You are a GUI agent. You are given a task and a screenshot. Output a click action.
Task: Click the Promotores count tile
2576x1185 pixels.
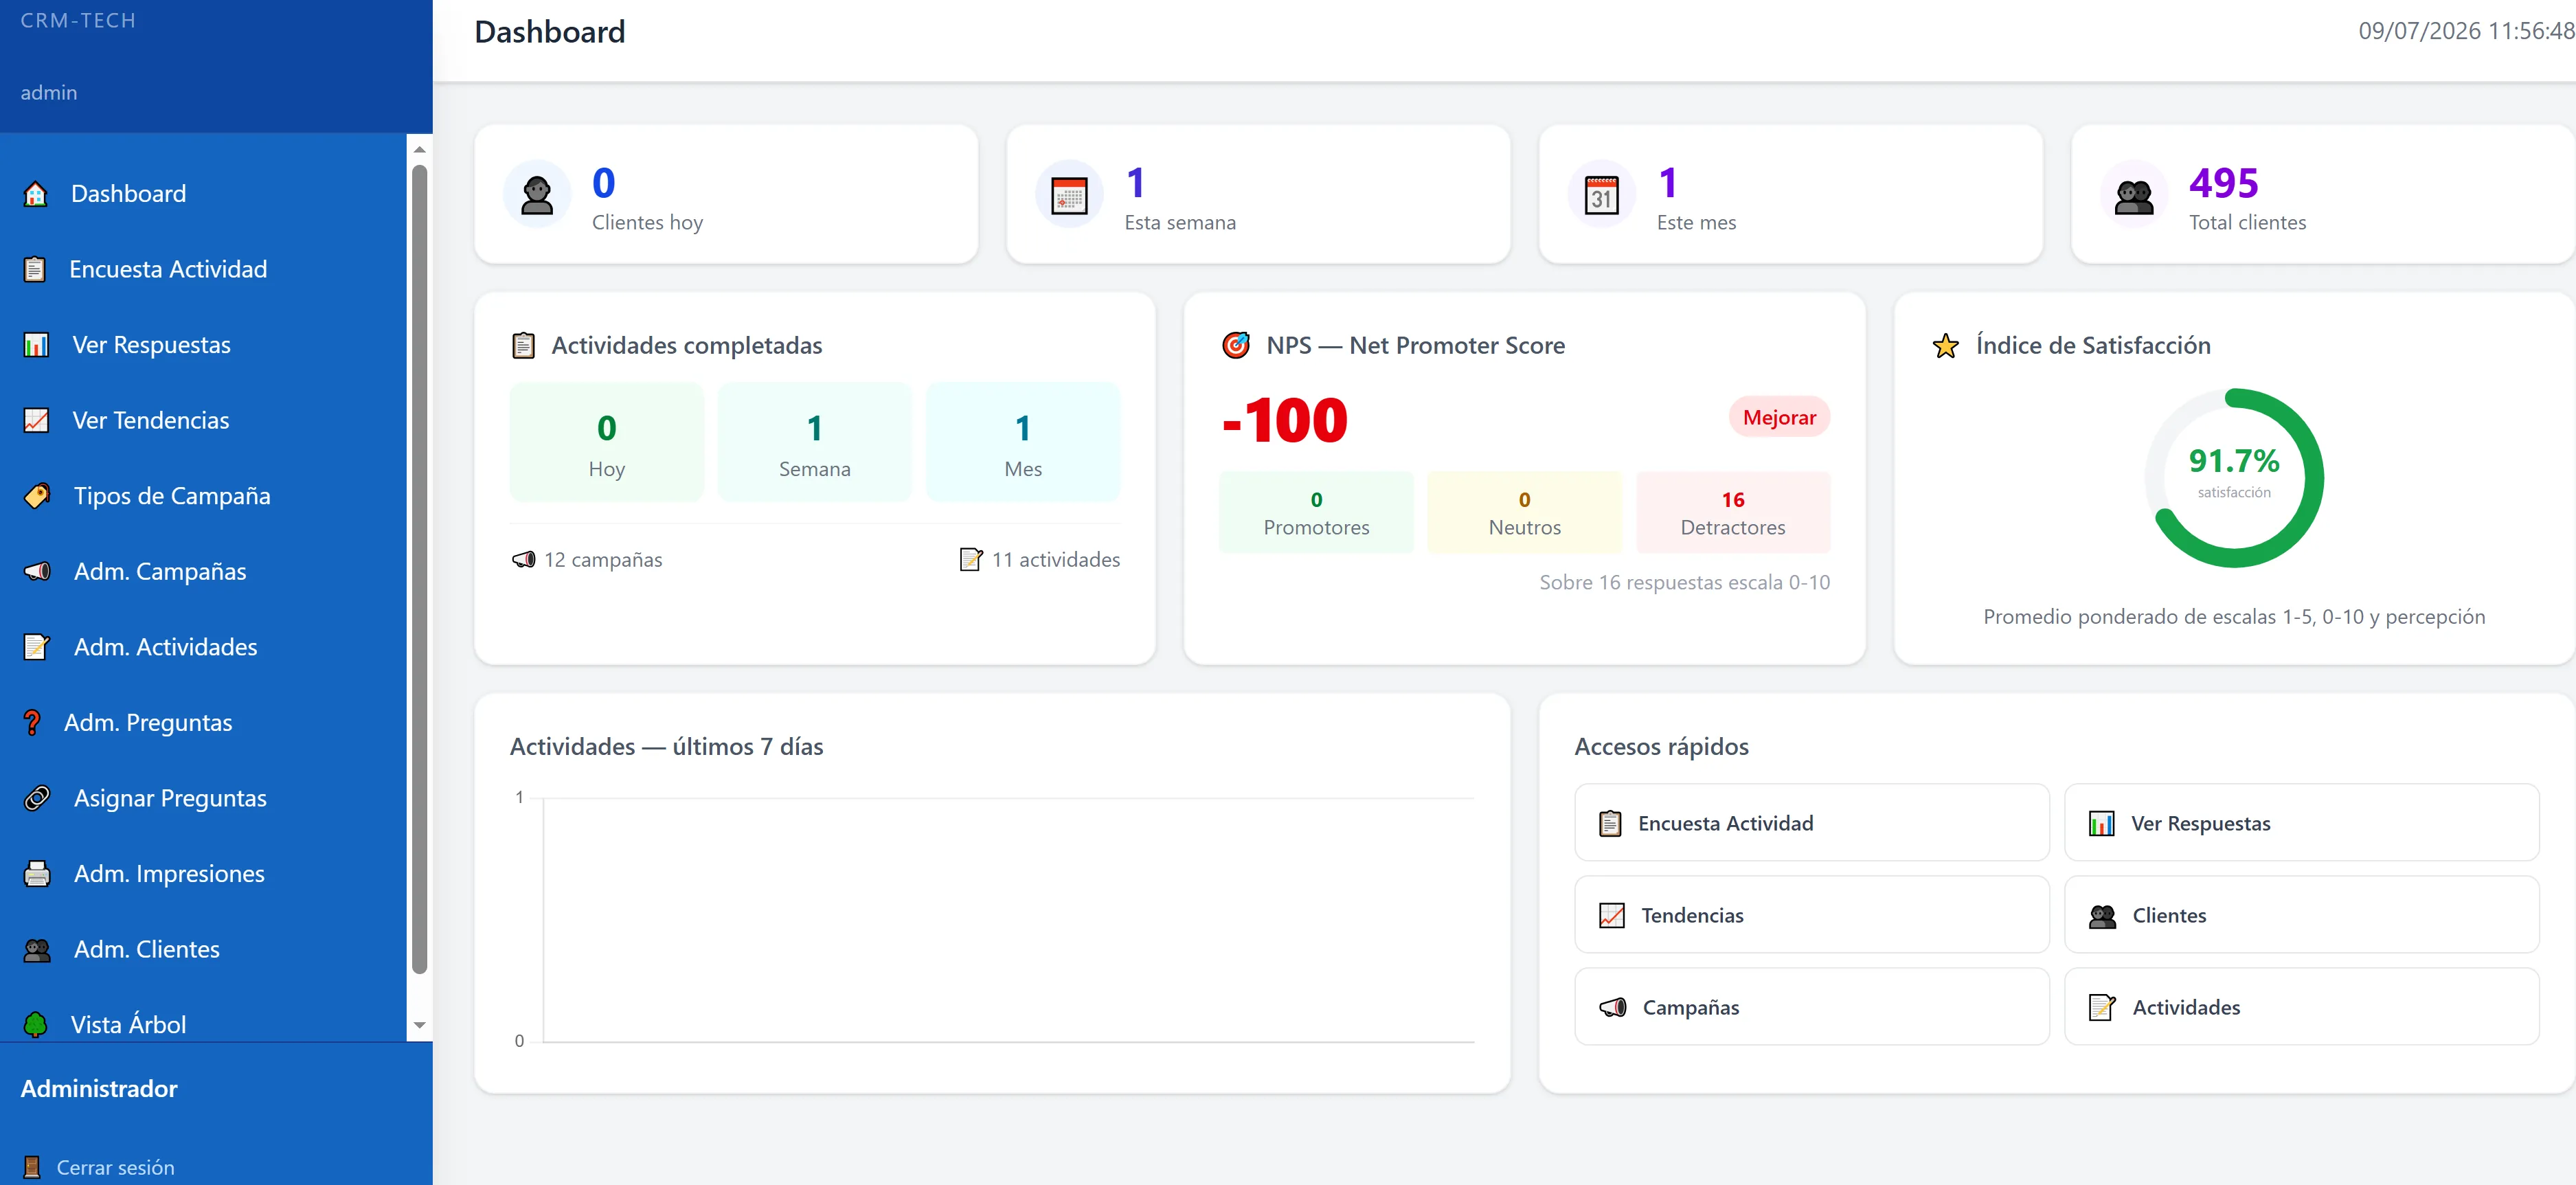pyautogui.click(x=1316, y=512)
